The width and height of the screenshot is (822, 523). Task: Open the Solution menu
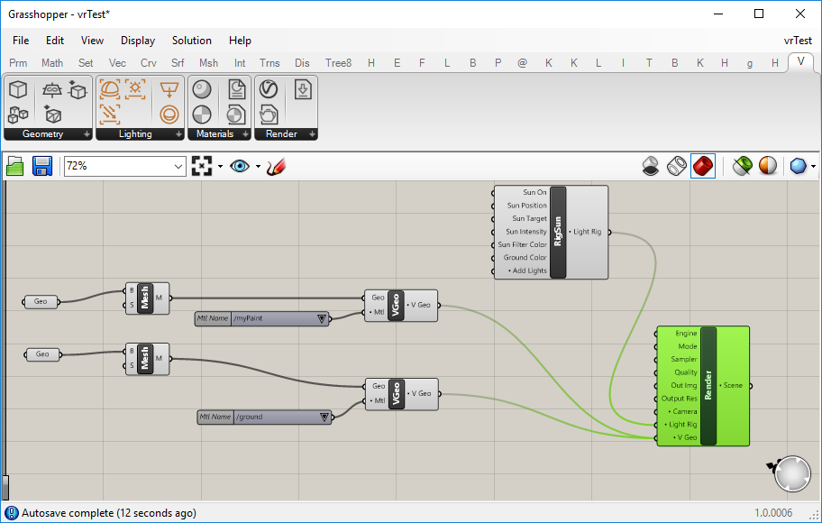pyautogui.click(x=192, y=41)
